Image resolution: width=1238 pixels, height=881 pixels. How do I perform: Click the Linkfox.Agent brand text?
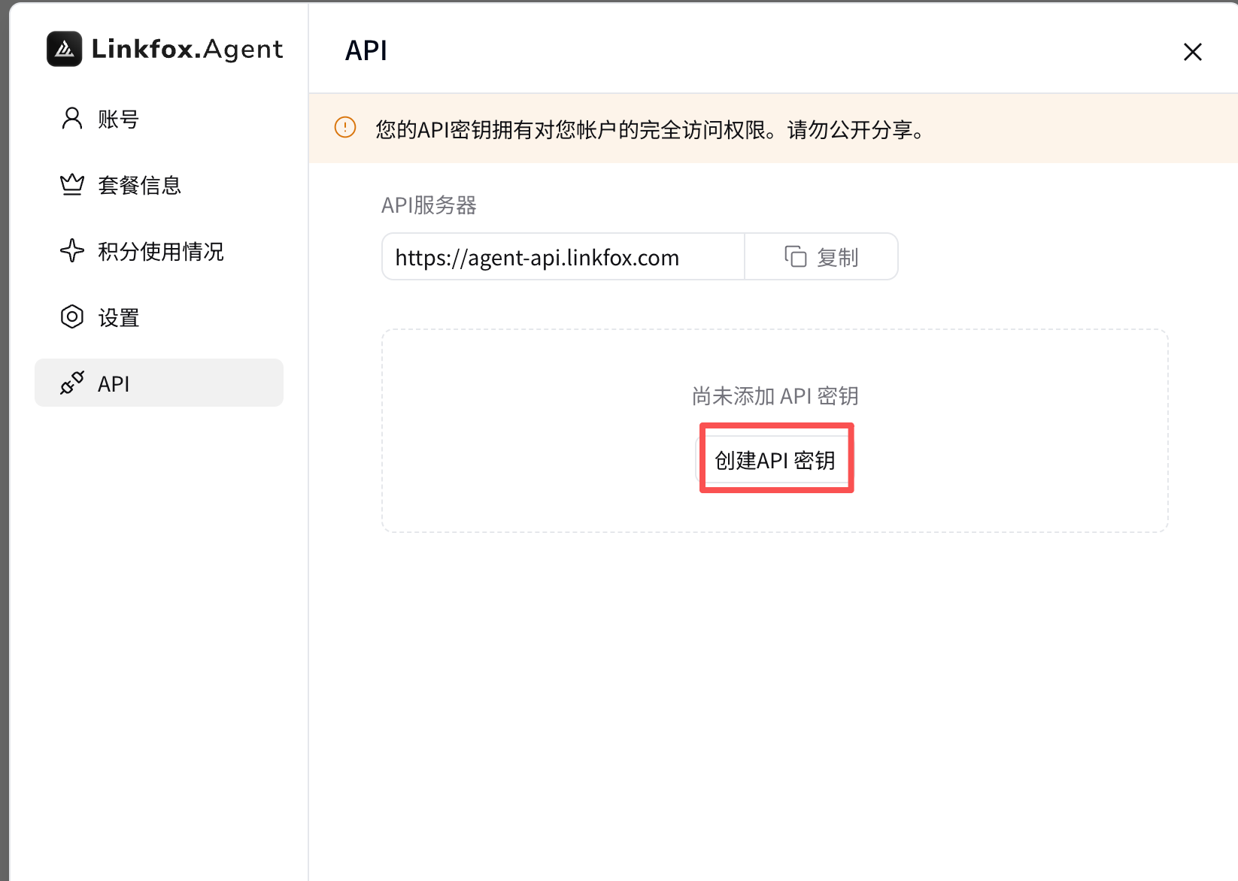pyautogui.click(x=187, y=50)
